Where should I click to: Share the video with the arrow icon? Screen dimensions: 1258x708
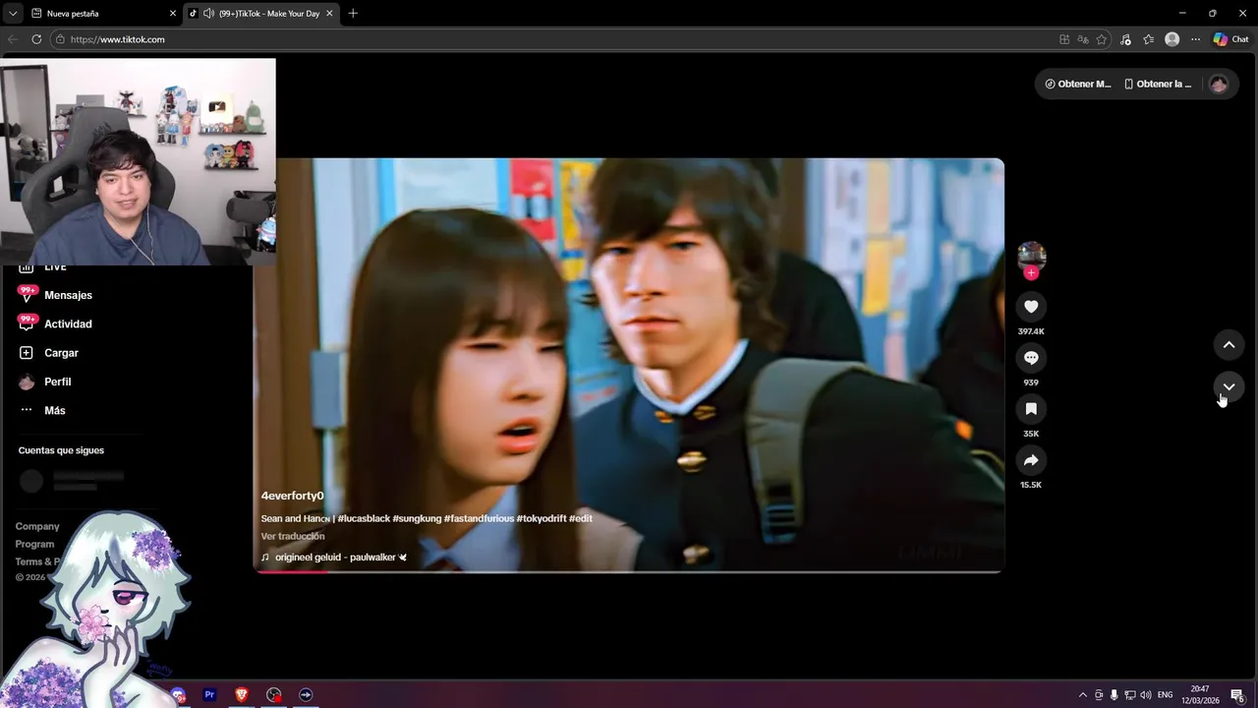[1031, 460]
